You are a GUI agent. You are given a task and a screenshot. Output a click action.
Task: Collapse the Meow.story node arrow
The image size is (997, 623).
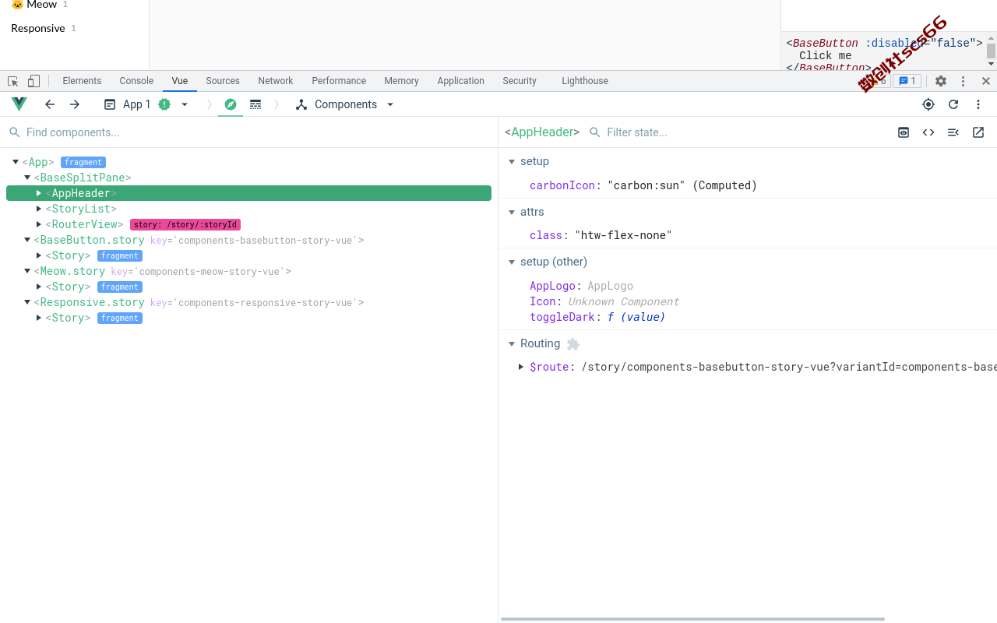pyautogui.click(x=27, y=271)
